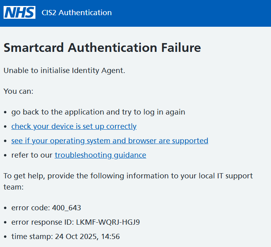Click the bullet beside the troubleshooting guidance line
The image size is (271, 247).
click(5, 156)
